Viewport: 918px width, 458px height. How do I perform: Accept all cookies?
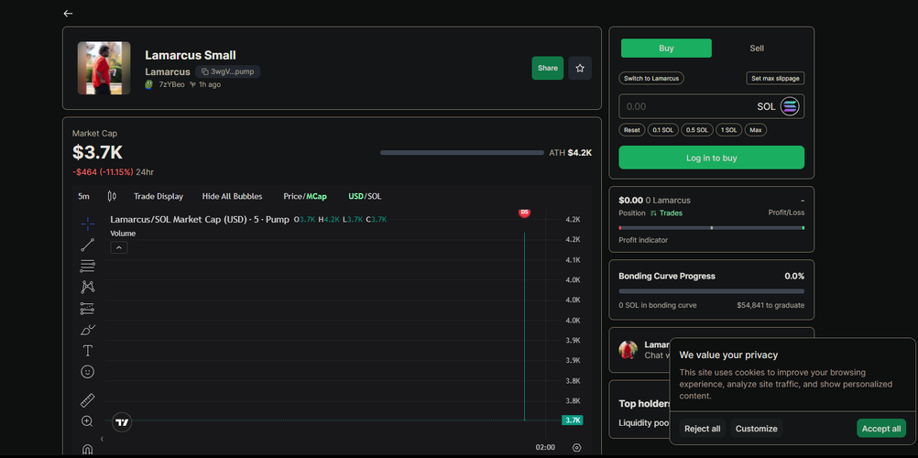pos(880,429)
